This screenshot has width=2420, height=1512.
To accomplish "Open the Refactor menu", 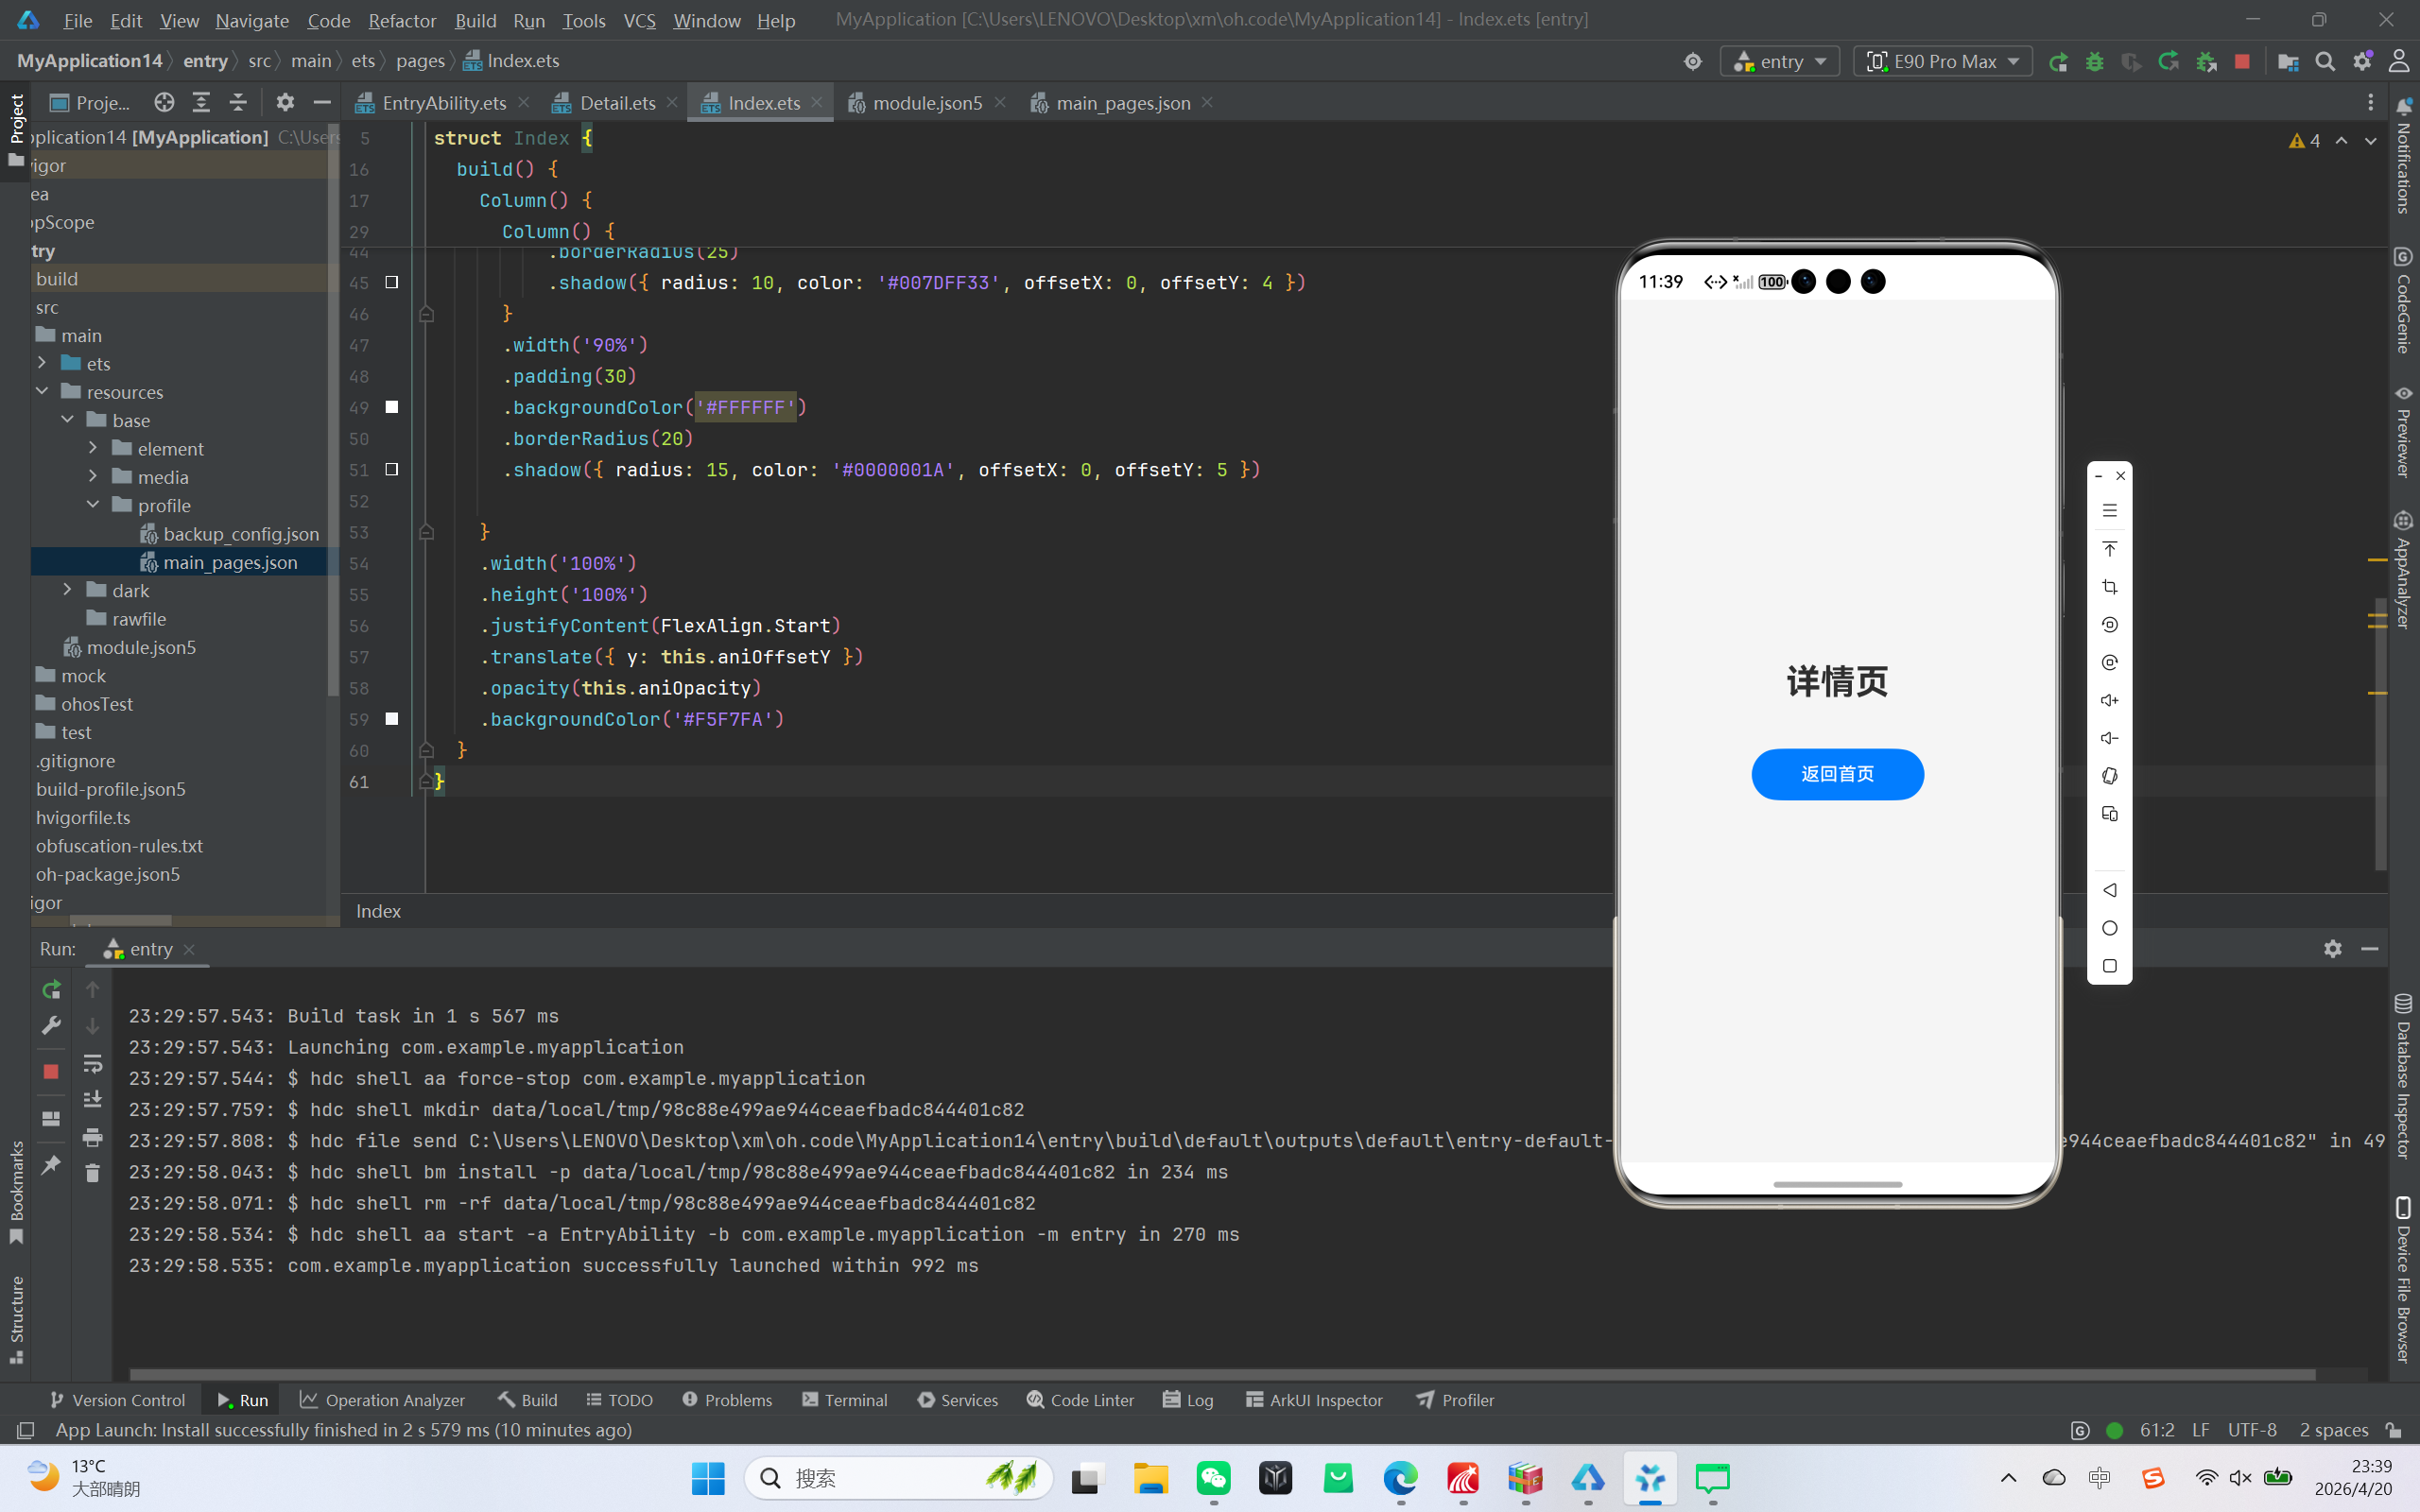I will pyautogui.click(x=402, y=20).
